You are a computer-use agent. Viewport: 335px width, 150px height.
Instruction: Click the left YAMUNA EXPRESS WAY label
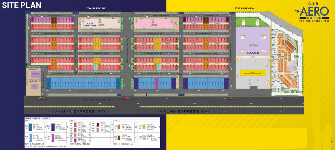[80, 111]
